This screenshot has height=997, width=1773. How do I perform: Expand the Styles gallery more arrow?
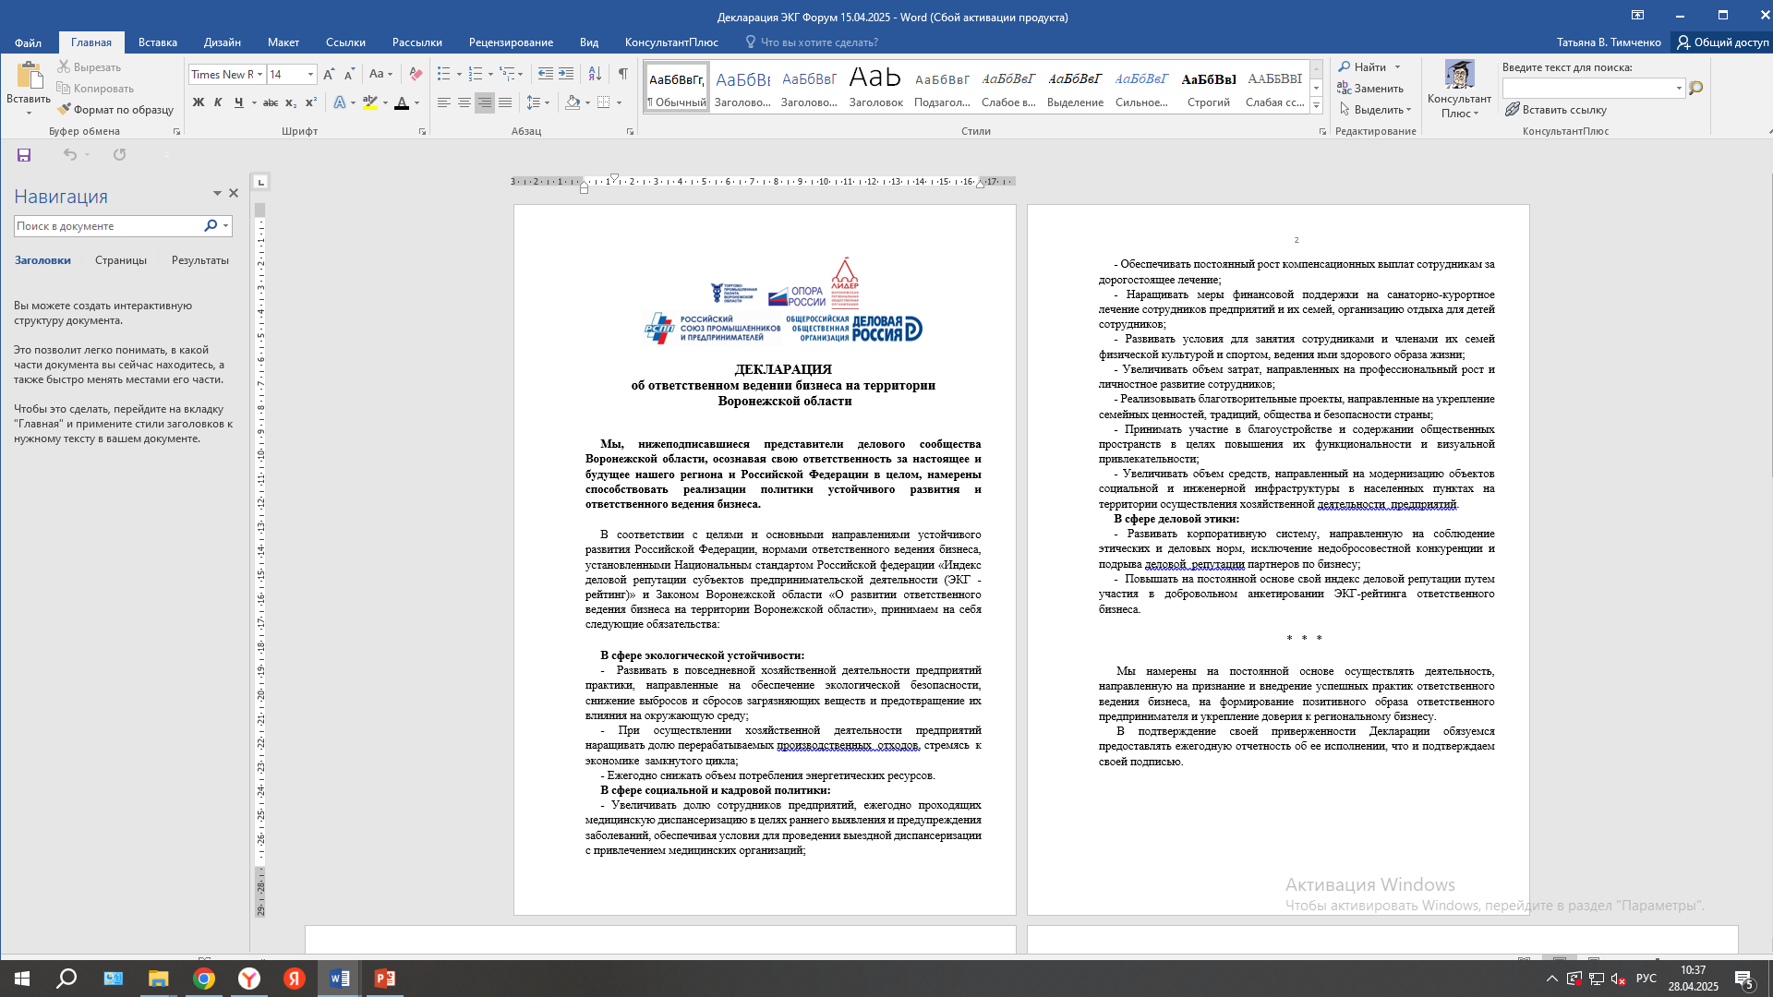1316,106
